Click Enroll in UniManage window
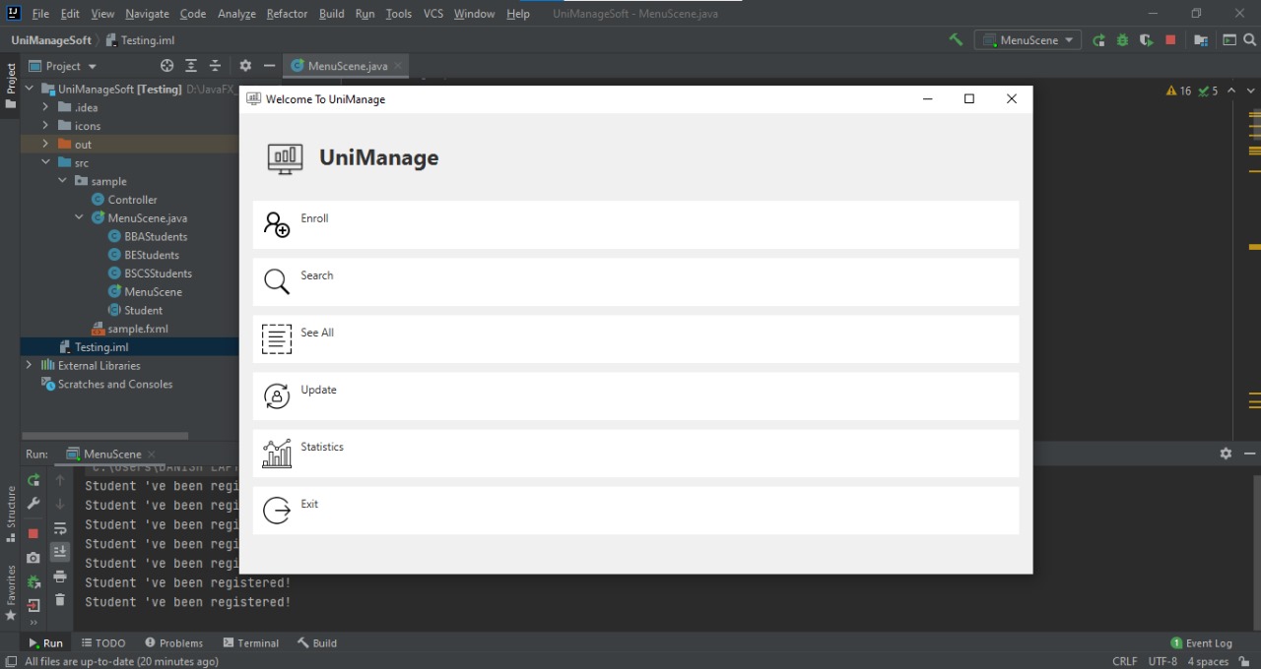 coord(635,224)
